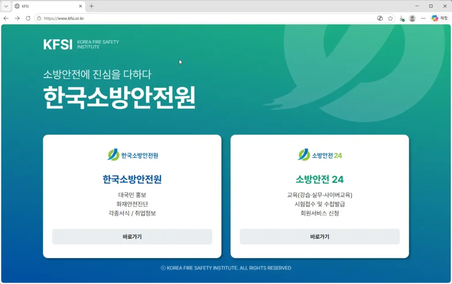
Task: Open the tab search dropdown arrow
Action: [6, 6]
